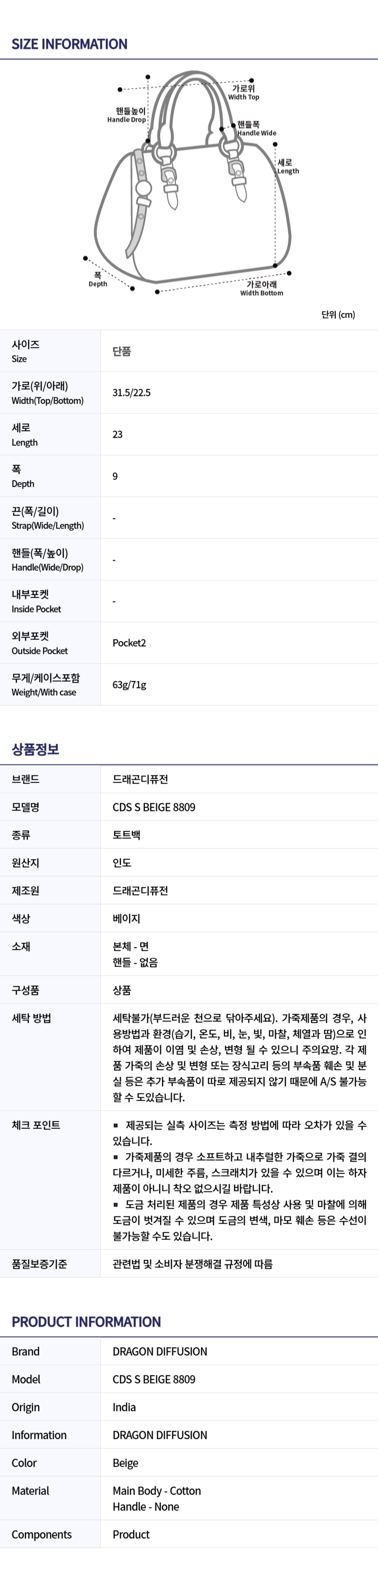
Task: Click the Korean model name CDS S BEIGE 8809
Action: pyautogui.click(x=154, y=807)
